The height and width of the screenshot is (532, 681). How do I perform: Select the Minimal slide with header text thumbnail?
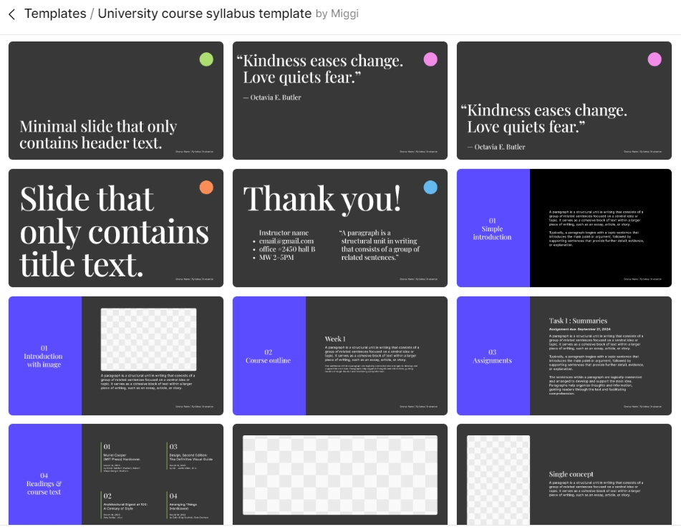[116, 100]
